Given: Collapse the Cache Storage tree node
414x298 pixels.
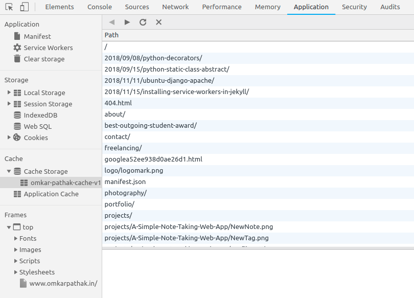Looking at the screenshot, I should click(9, 171).
